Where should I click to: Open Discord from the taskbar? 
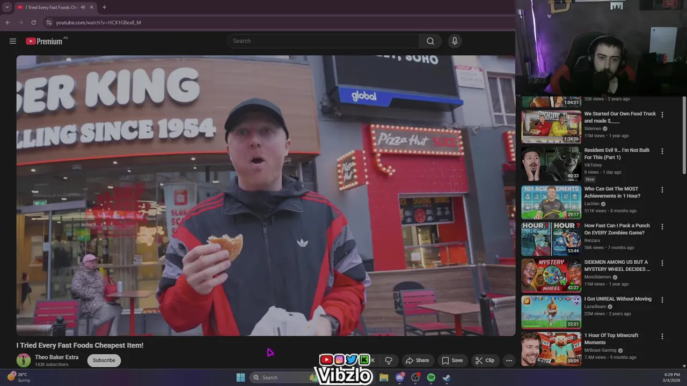point(399,377)
